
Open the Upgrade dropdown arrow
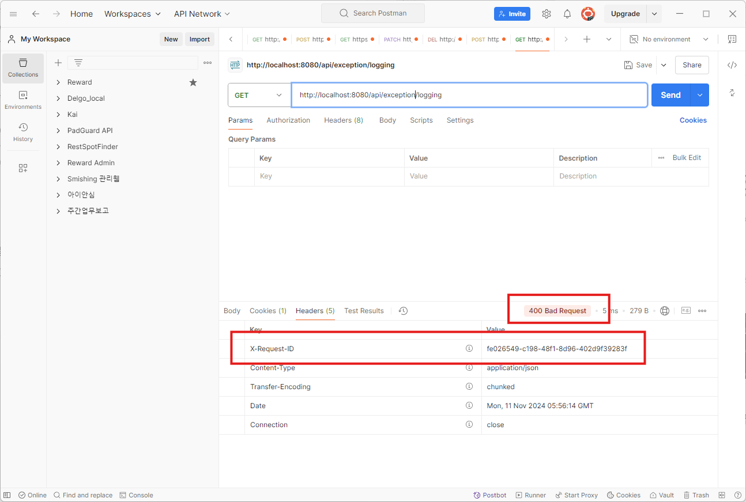click(654, 14)
